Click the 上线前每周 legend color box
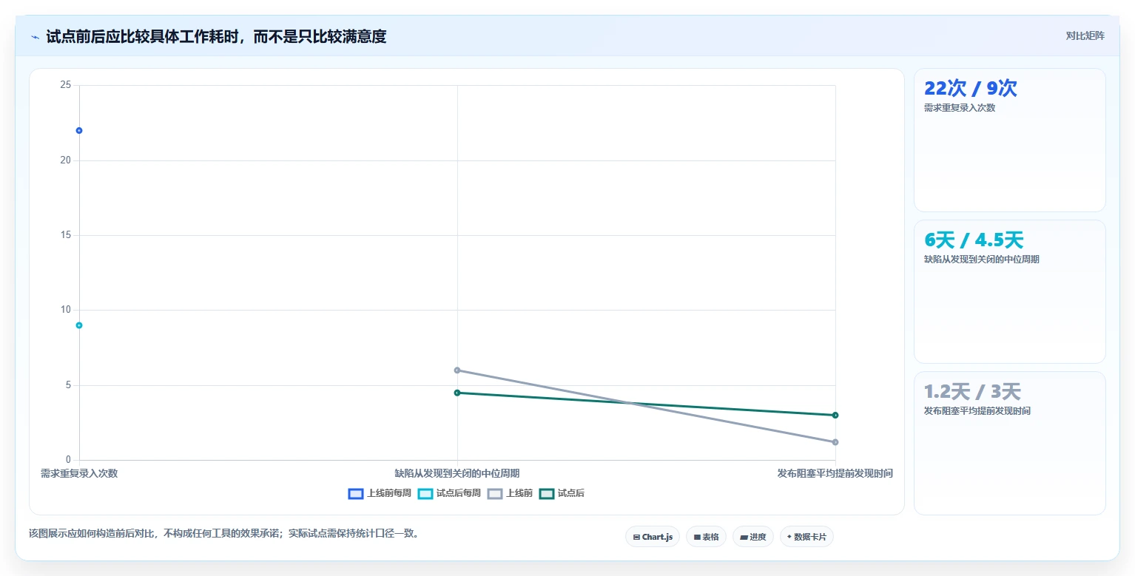The image size is (1135, 576). tap(356, 493)
